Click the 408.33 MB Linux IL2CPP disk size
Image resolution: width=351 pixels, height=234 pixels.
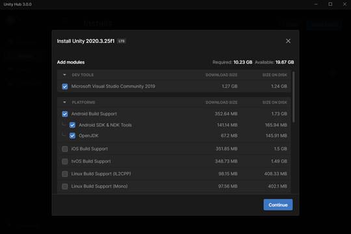click(x=276, y=174)
